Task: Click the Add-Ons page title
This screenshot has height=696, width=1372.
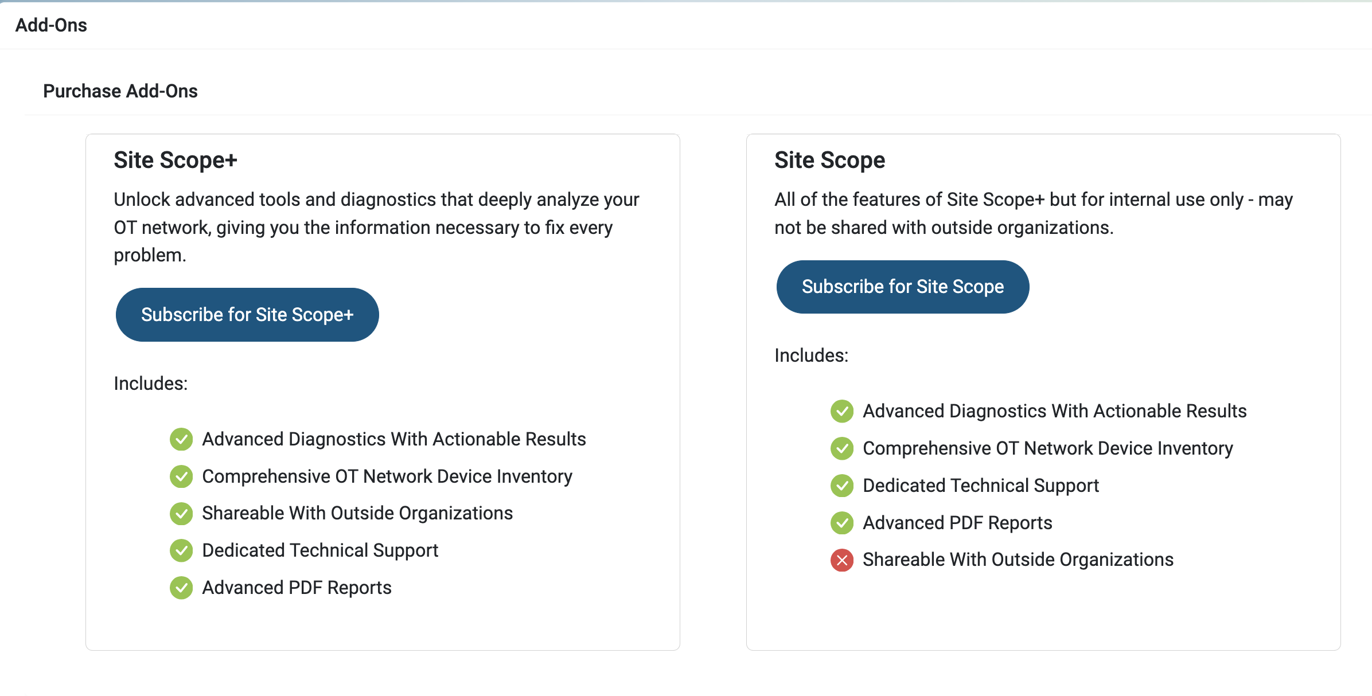Action: [x=51, y=25]
